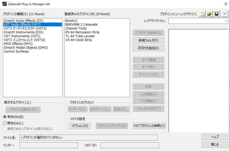Click the 上に移動(U) button
230x151 pixels.
[x=149, y=94]
